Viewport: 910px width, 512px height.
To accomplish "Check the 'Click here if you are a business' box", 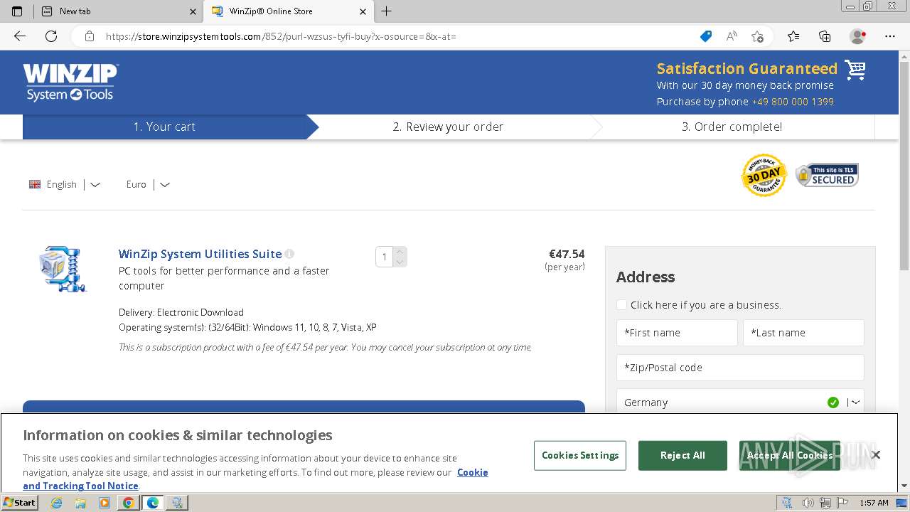I will [622, 305].
